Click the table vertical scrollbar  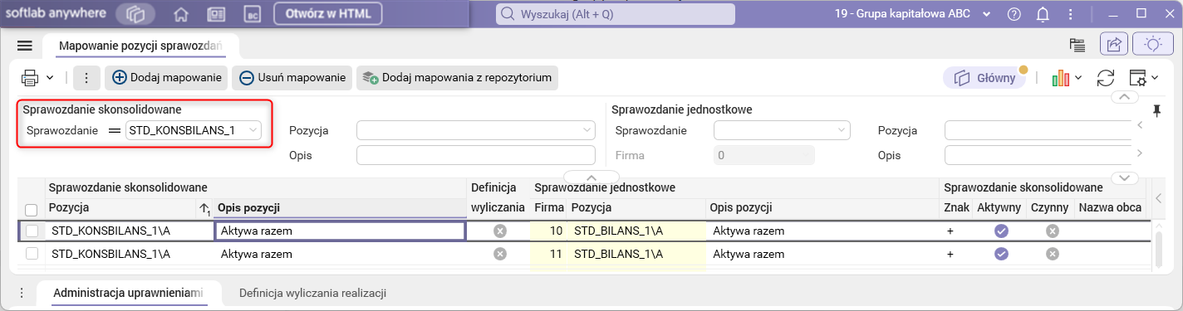coord(1160,249)
